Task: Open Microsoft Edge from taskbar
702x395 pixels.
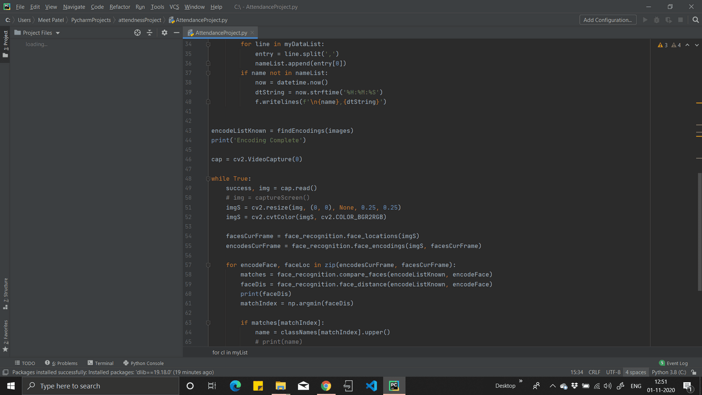Action: (235, 386)
